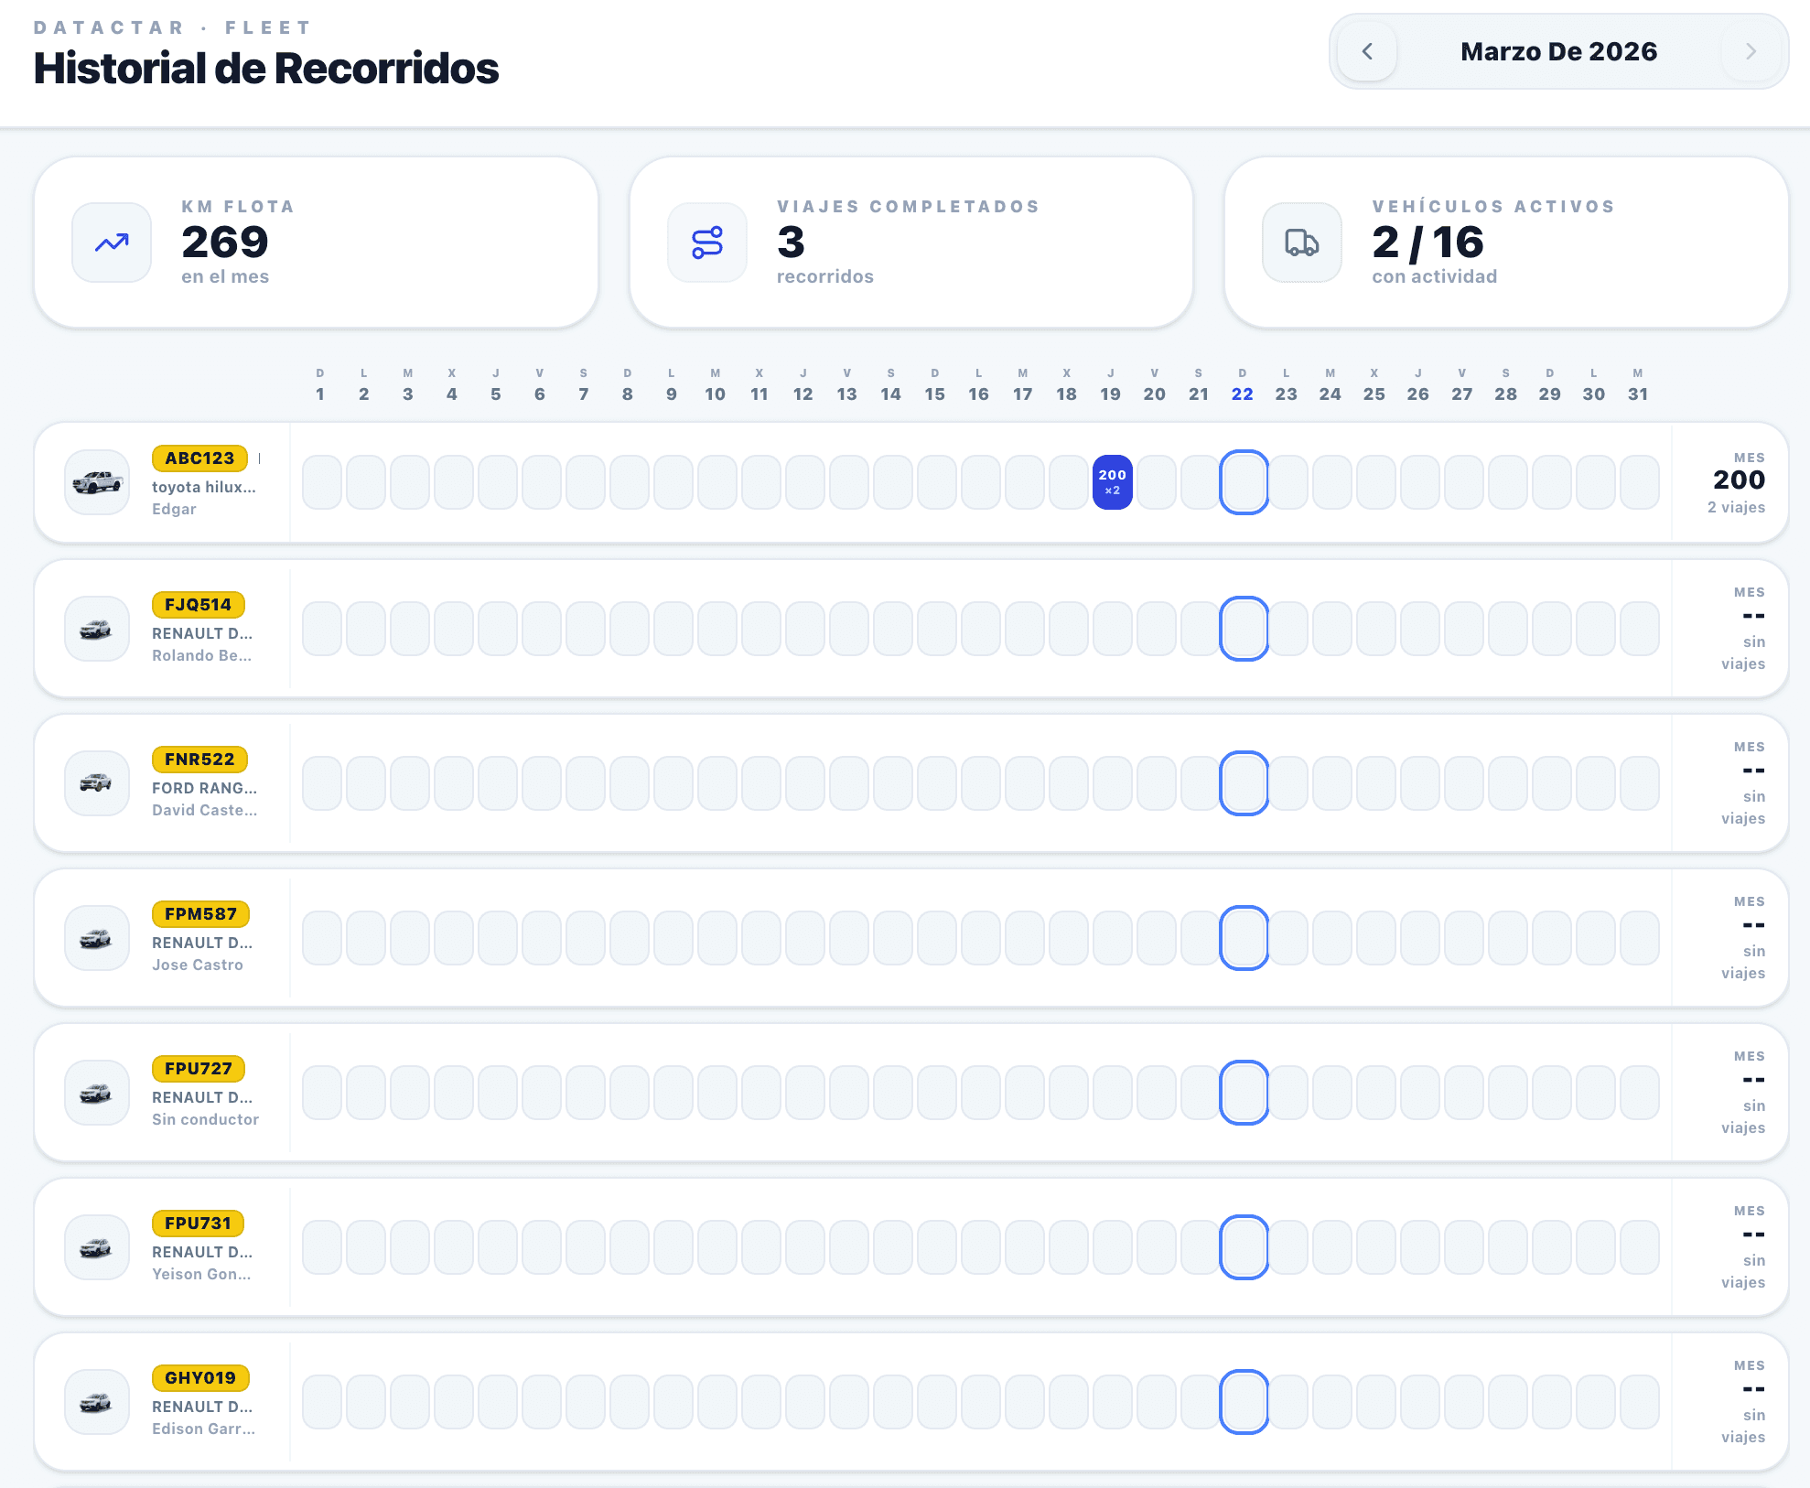Click the Ford Ranger image for FNR522
The image size is (1810, 1488).
pyautogui.click(x=96, y=782)
